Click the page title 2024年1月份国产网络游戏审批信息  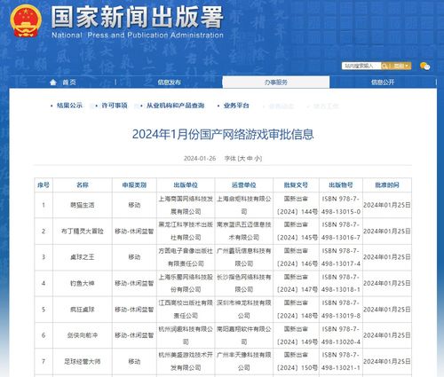pyautogui.click(x=223, y=134)
